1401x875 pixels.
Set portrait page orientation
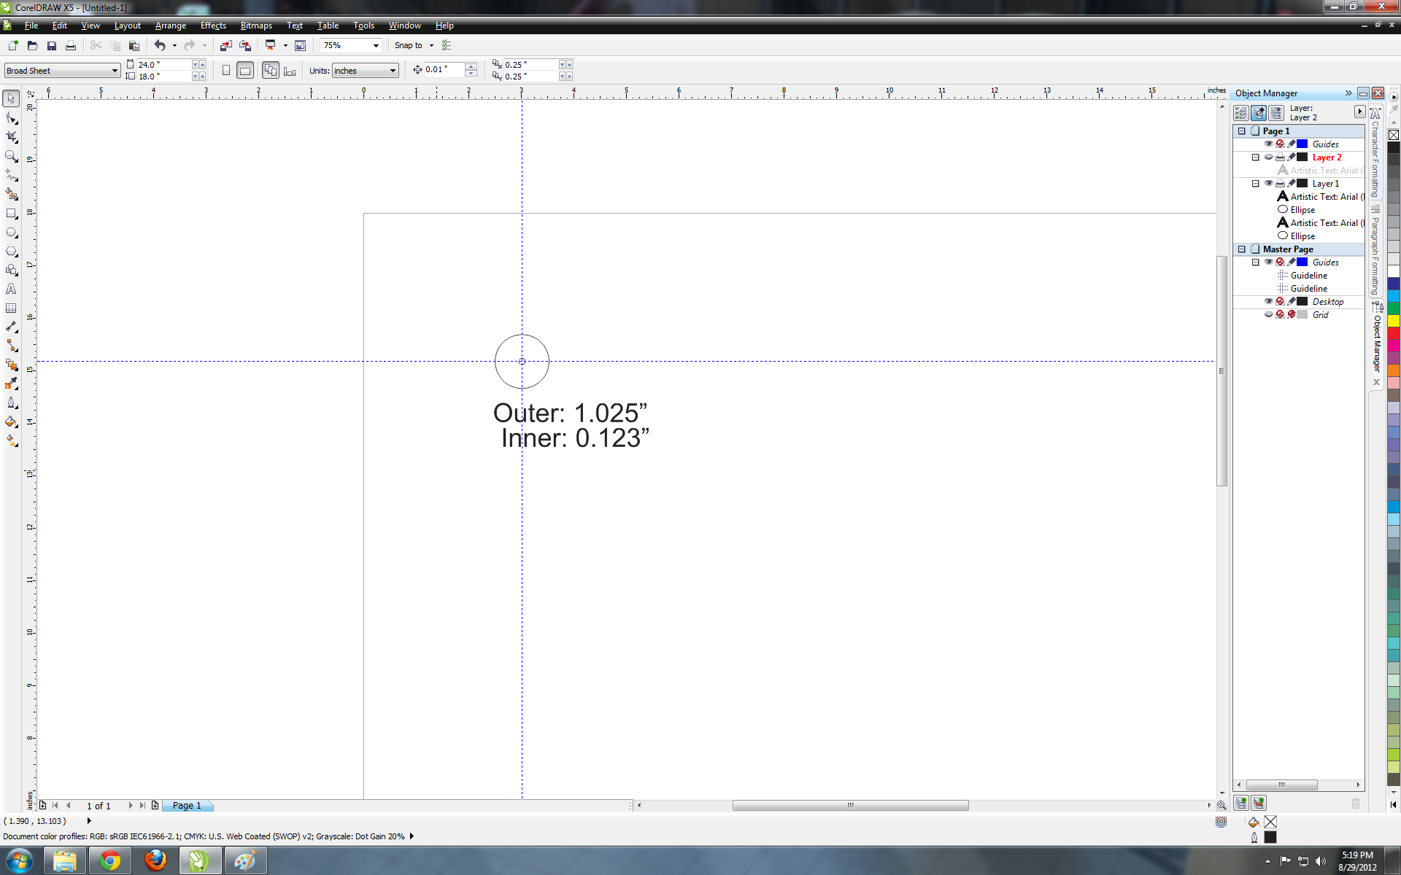tap(226, 71)
